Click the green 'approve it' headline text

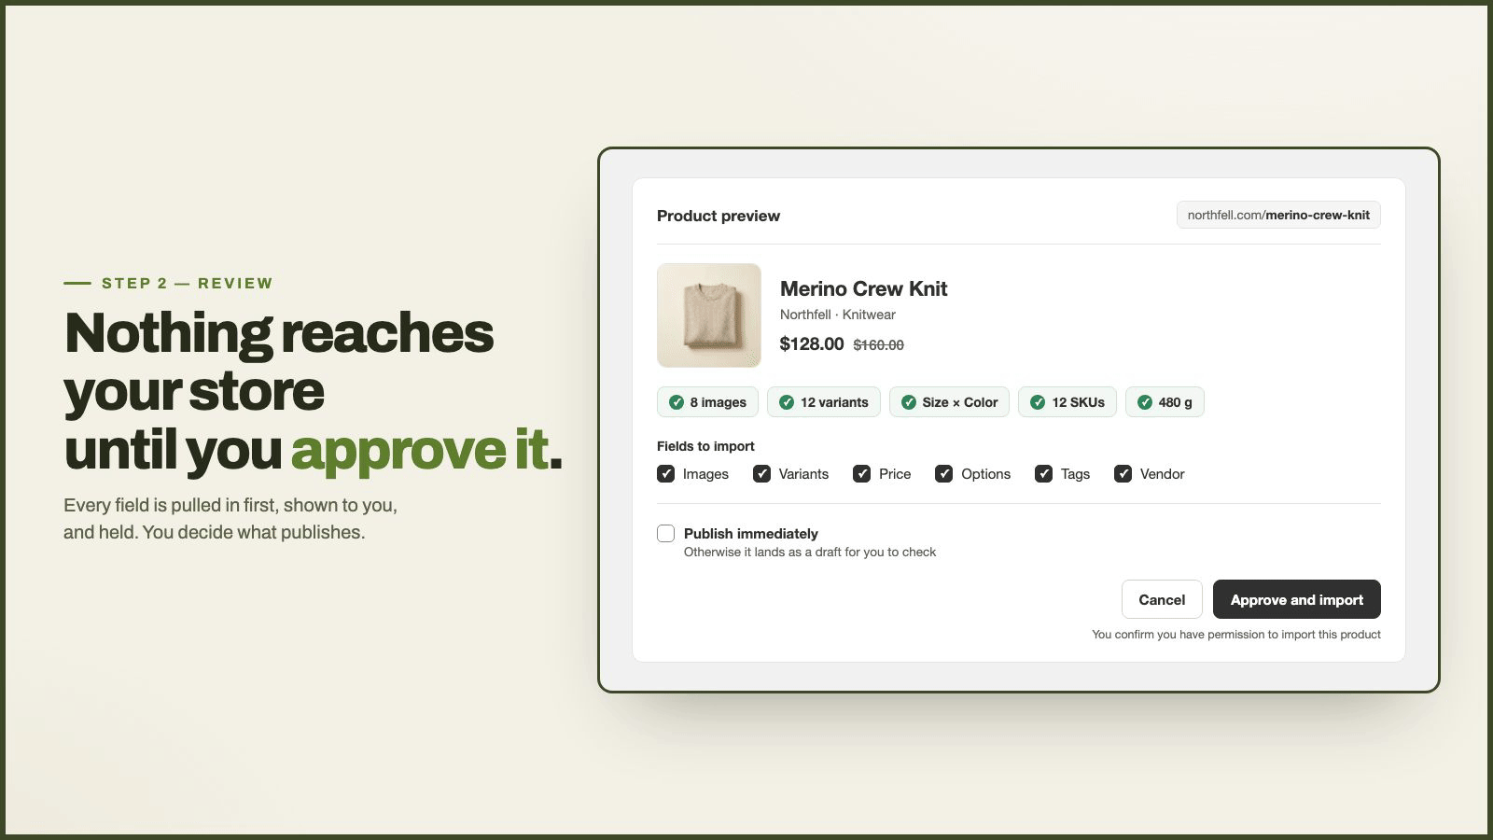coord(419,450)
